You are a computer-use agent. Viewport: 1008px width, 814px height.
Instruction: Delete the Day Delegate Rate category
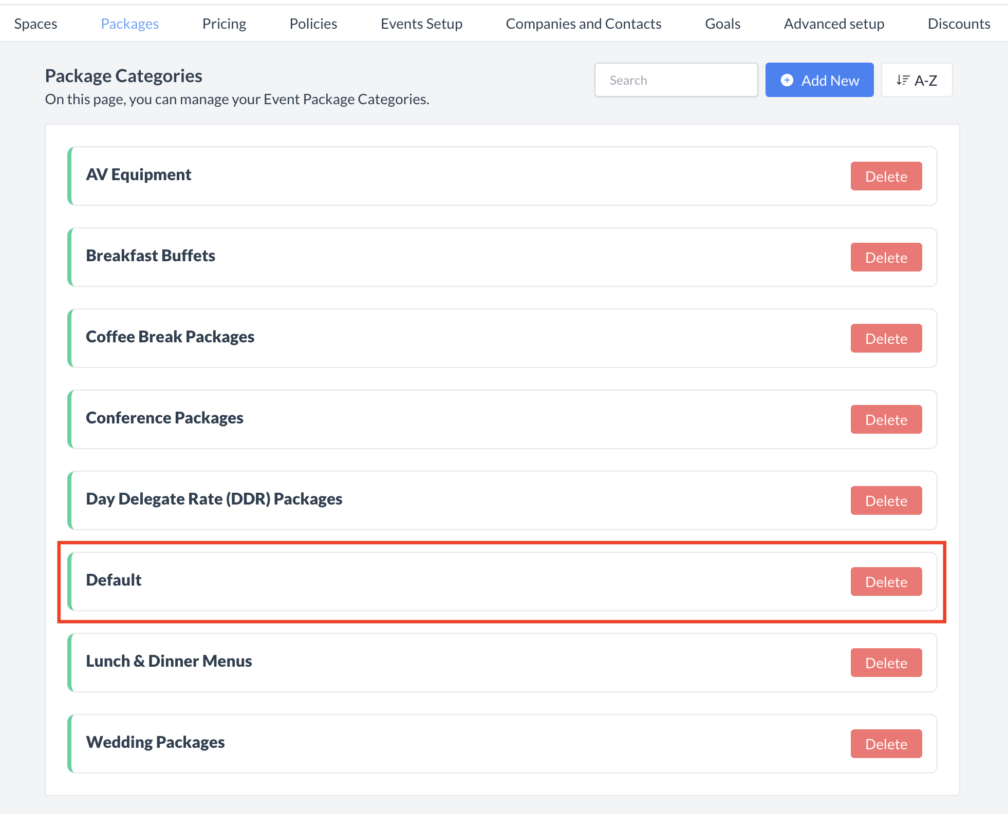point(886,500)
